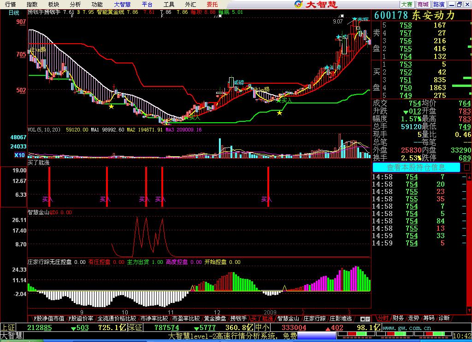The height and width of the screenshot is (342, 472).
Task: Click the first 买入 signal bar
Action: point(49,187)
